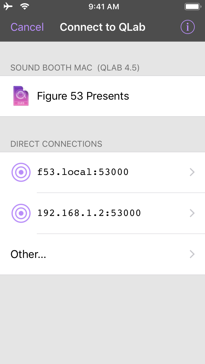The image size is (205, 364).
Task: Select the Figure 53 Presents workspace
Action: tap(83, 96)
